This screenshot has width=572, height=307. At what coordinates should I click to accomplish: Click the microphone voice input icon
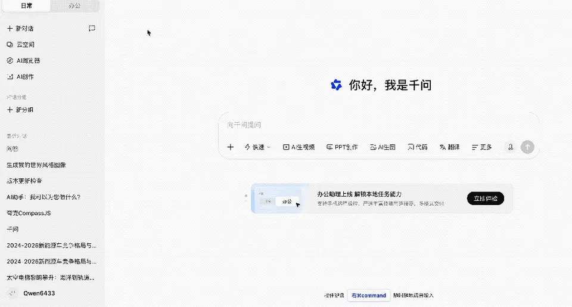(x=511, y=147)
